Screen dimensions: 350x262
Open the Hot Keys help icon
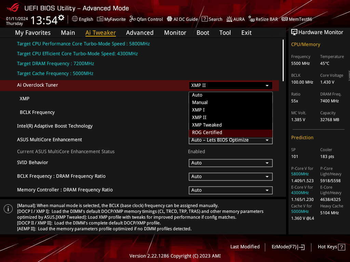(341, 247)
